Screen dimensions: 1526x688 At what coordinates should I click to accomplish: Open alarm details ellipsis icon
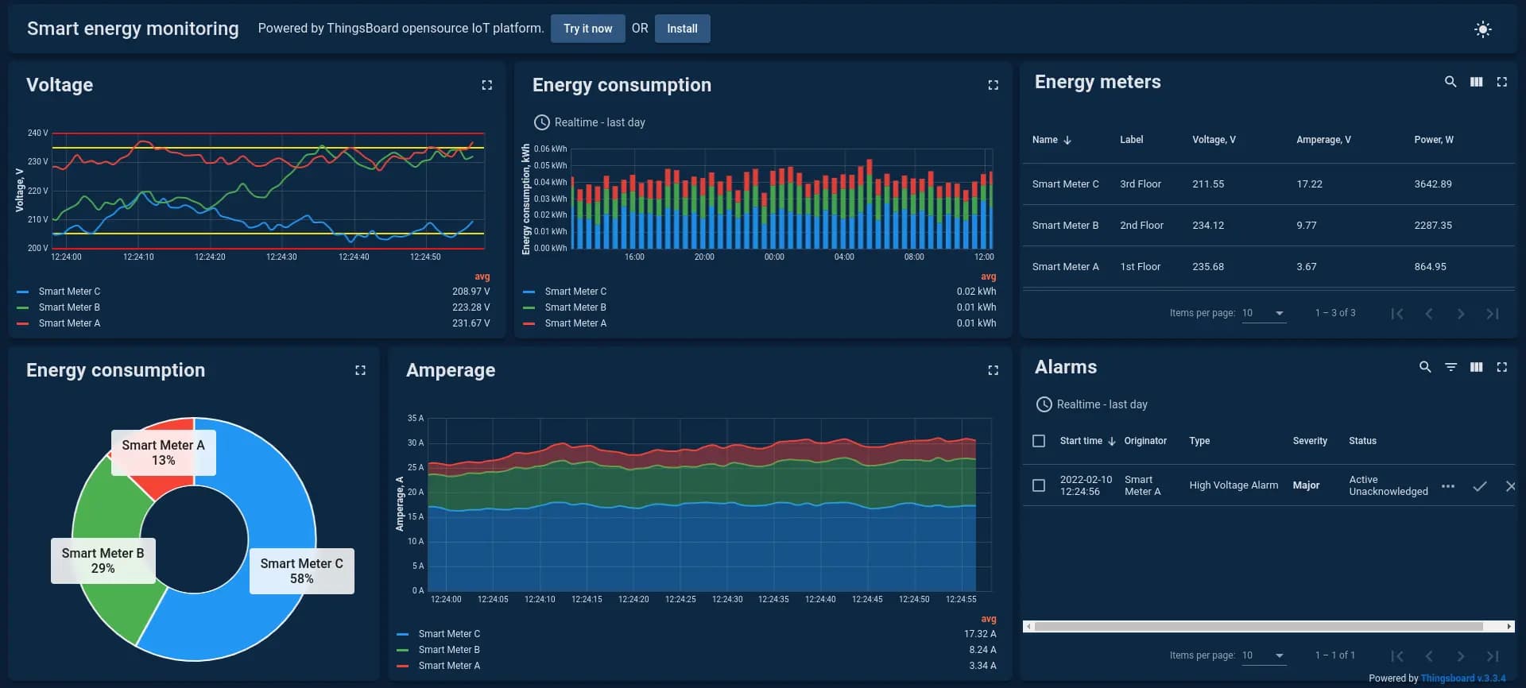pos(1448,486)
